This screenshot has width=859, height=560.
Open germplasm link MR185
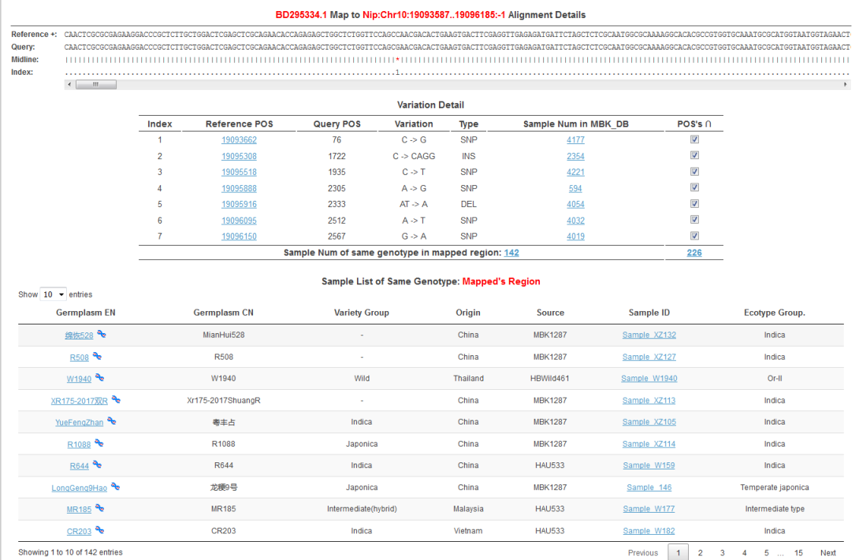point(79,510)
